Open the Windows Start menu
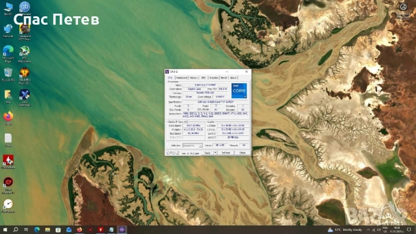 tap(5, 229)
